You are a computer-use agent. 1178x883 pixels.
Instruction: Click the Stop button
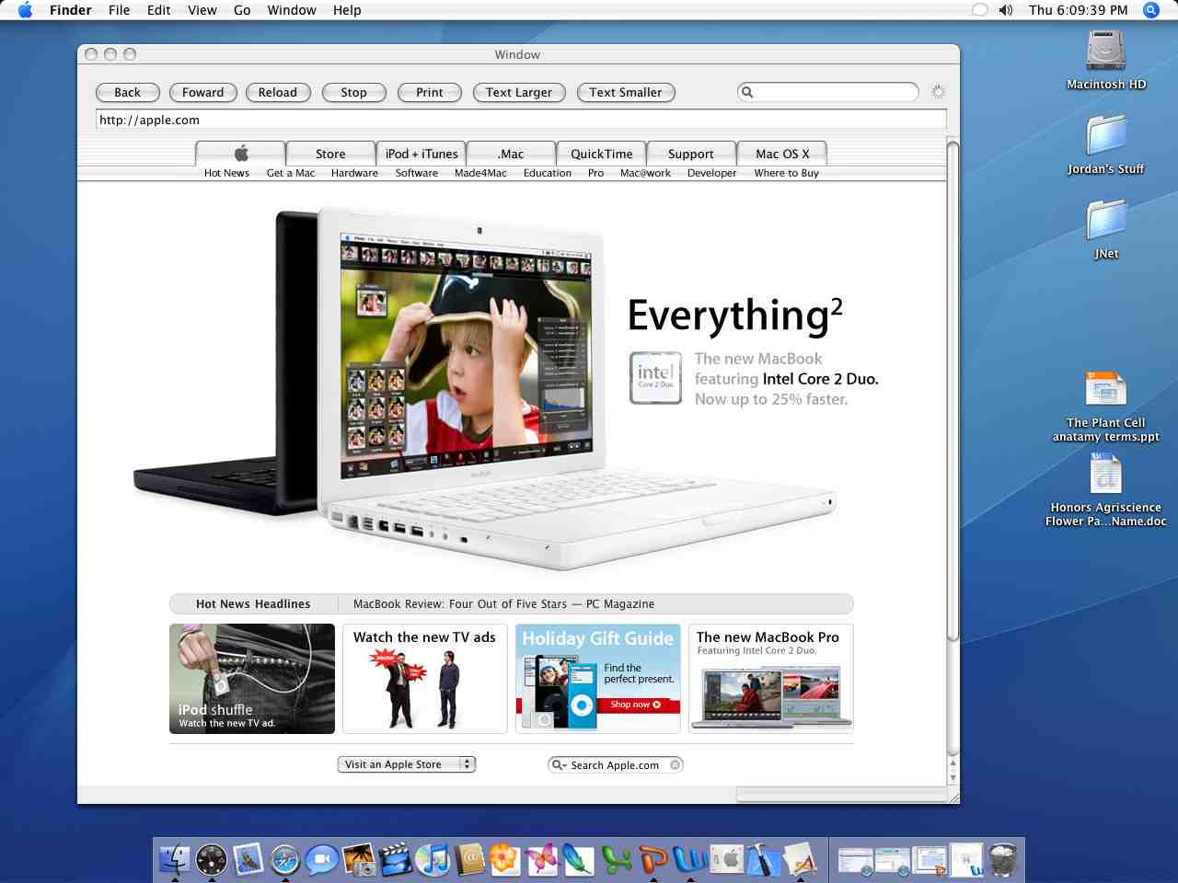(353, 92)
